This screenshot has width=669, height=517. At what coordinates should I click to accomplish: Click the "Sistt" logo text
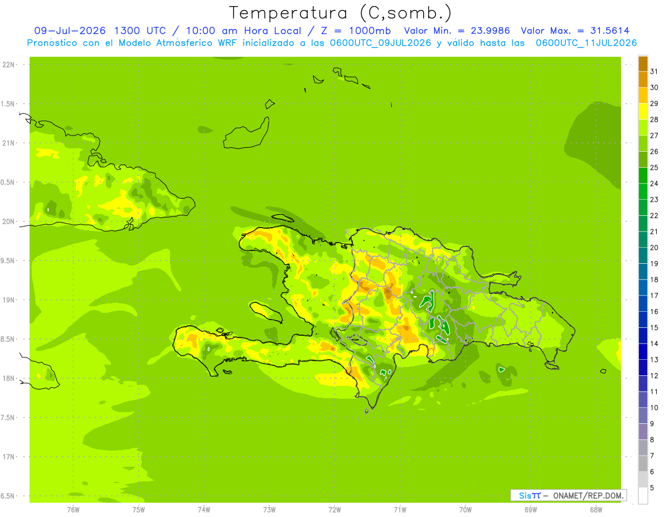click(x=530, y=495)
